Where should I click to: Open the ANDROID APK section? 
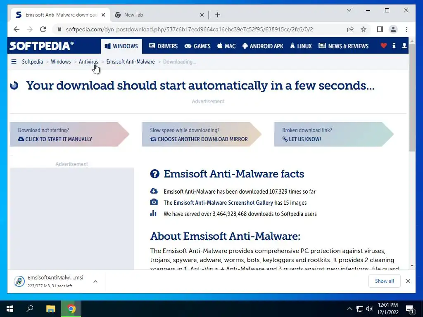263,46
